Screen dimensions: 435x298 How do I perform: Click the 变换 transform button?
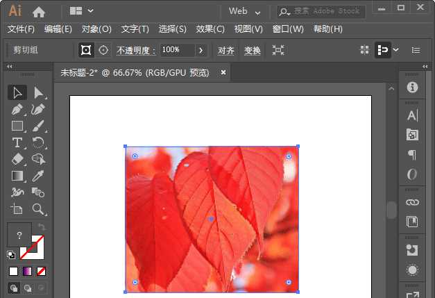252,50
